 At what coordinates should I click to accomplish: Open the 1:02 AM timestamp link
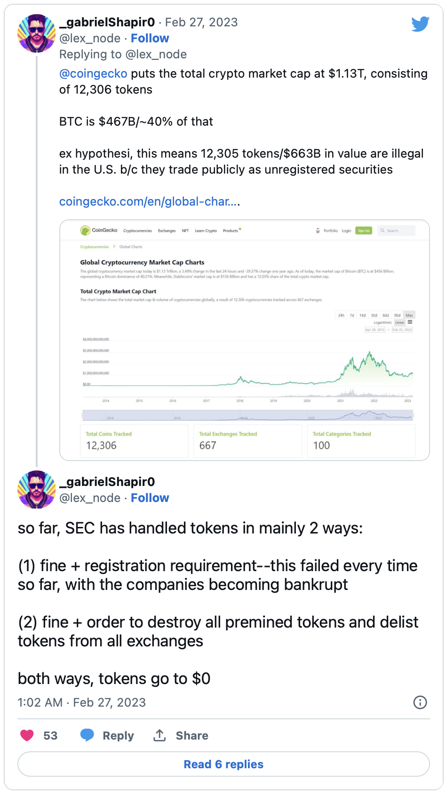[x=81, y=702]
